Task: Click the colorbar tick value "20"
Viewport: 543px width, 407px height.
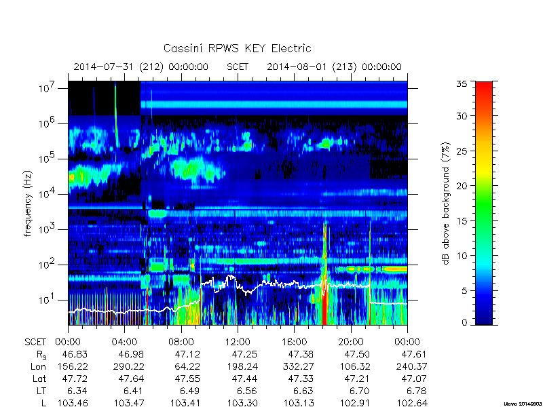Action: pyautogui.click(x=462, y=186)
